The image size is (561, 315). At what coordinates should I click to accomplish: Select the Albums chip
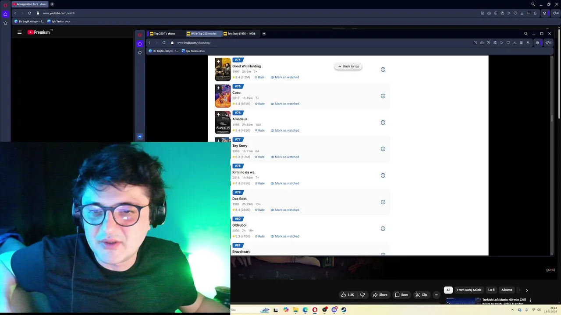click(507, 290)
